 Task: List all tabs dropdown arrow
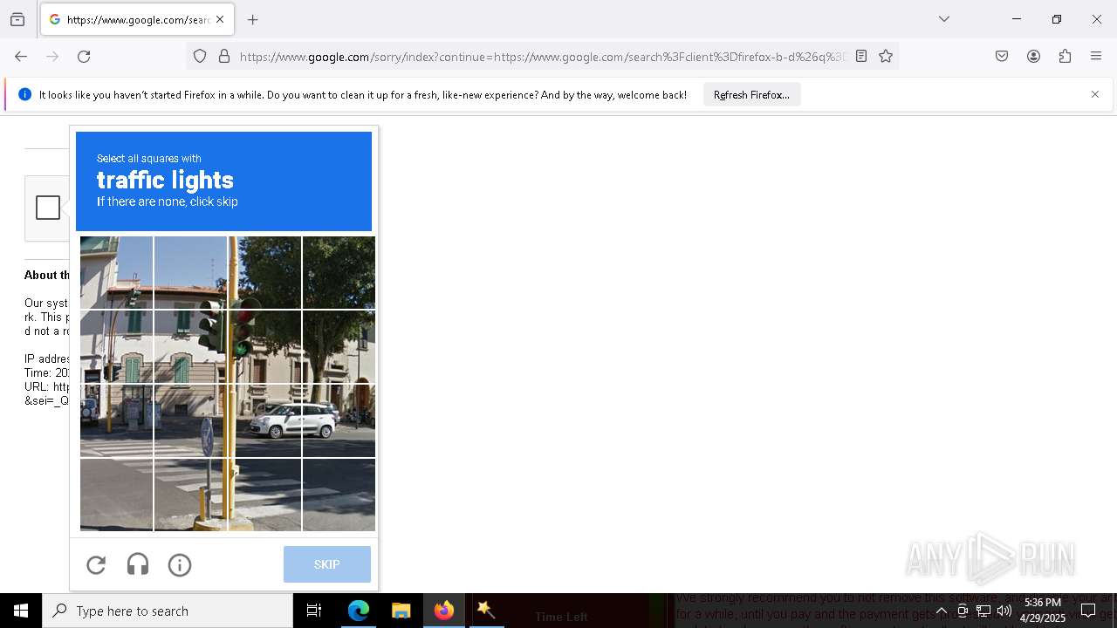coord(944,19)
